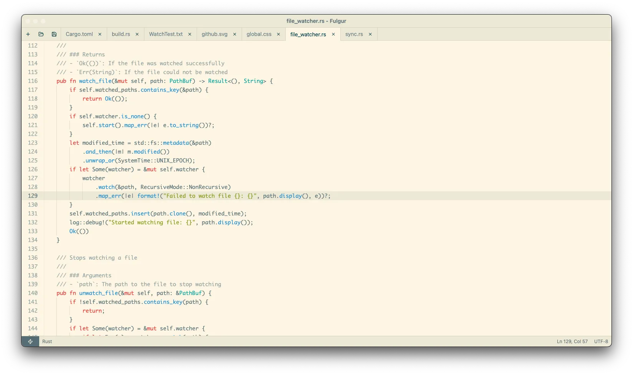This screenshot has height=375, width=633.
Task: Close the Cargo.toml tab
Action: click(x=100, y=34)
